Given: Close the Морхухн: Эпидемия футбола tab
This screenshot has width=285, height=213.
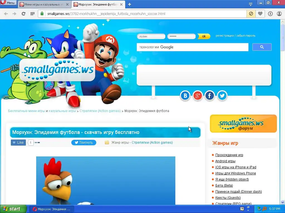Looking at the screenshot, I should click(121, 4).
